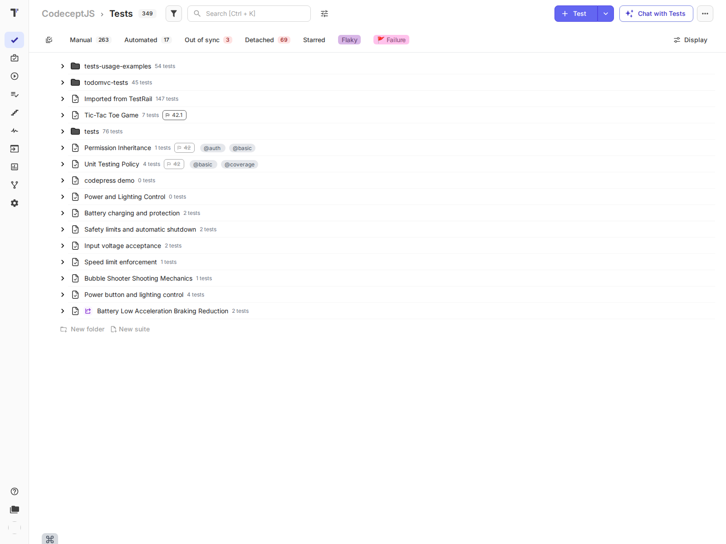The image size is (726, 544).
Task: Click the todomvc-tests folder icon
Action: [75, 83]
